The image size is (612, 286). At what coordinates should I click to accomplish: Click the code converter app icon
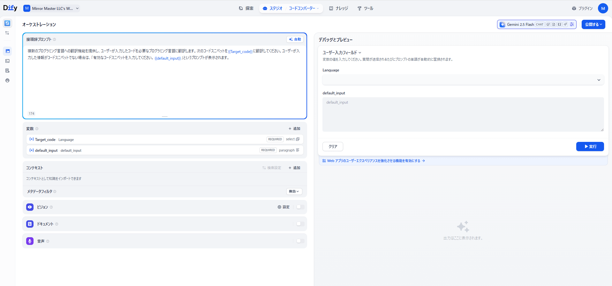7,23
